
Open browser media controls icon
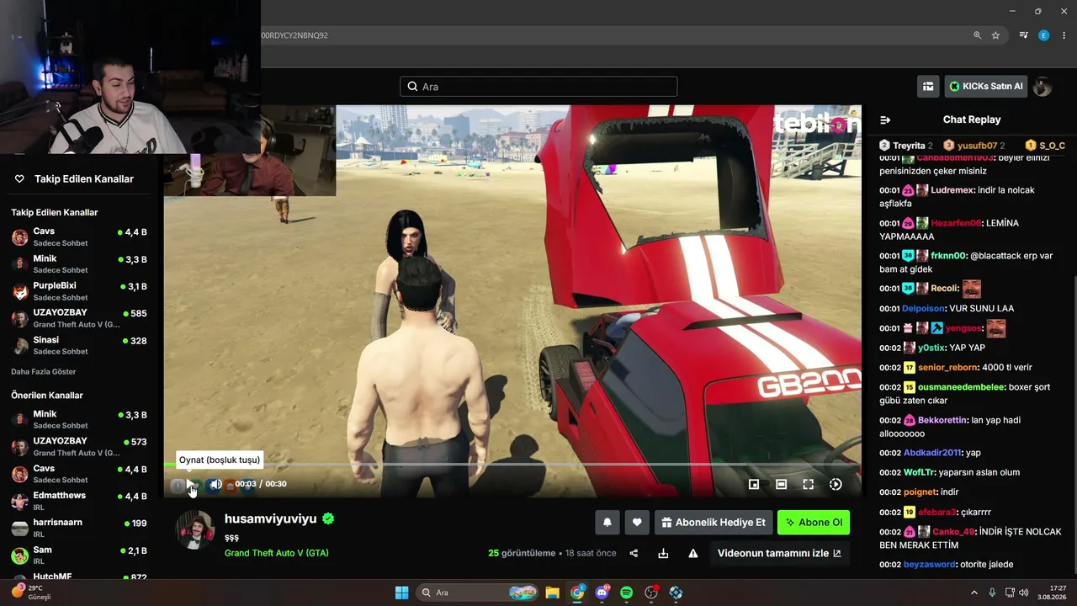(x=1023, y=35)
